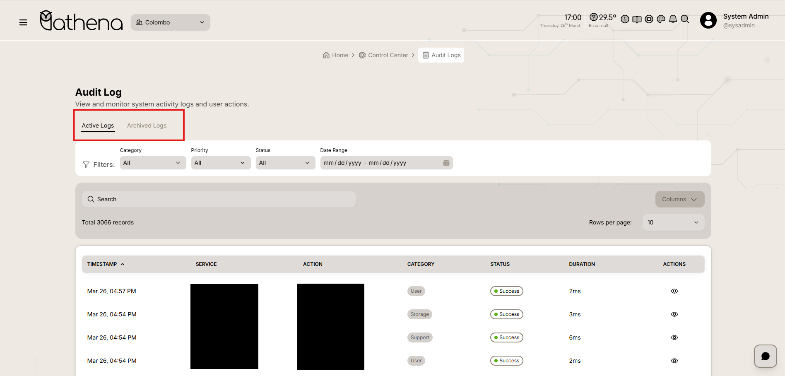Click the info circle icon in header
The width and height of the screenshot is (785, 376).
(x=625, y=19)
